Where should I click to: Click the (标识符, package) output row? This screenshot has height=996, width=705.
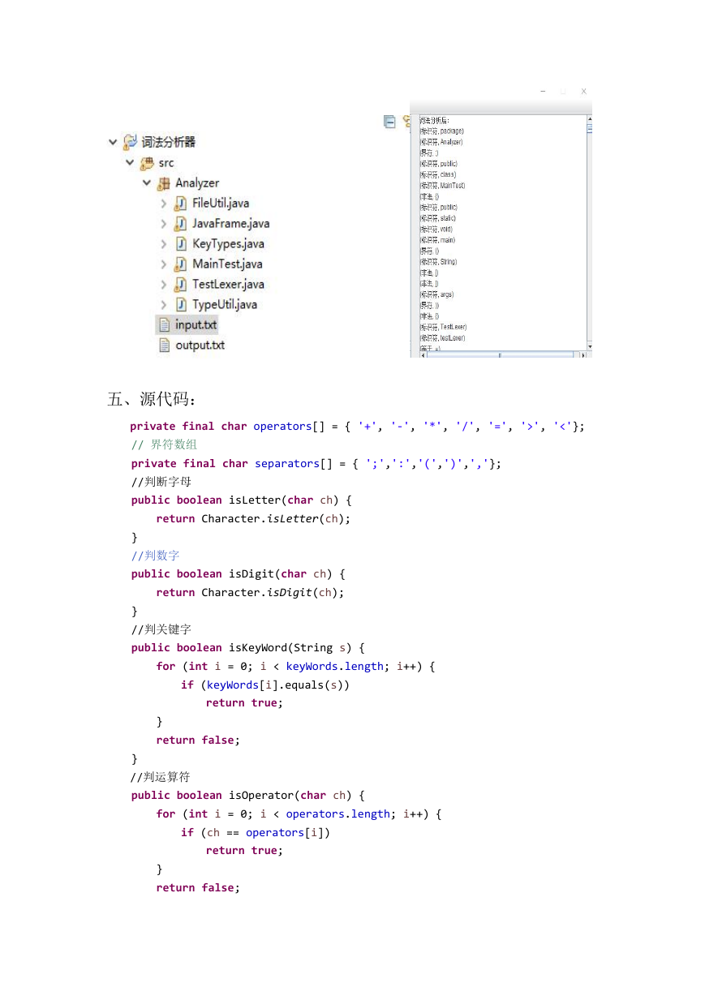[x=442, y=131]
